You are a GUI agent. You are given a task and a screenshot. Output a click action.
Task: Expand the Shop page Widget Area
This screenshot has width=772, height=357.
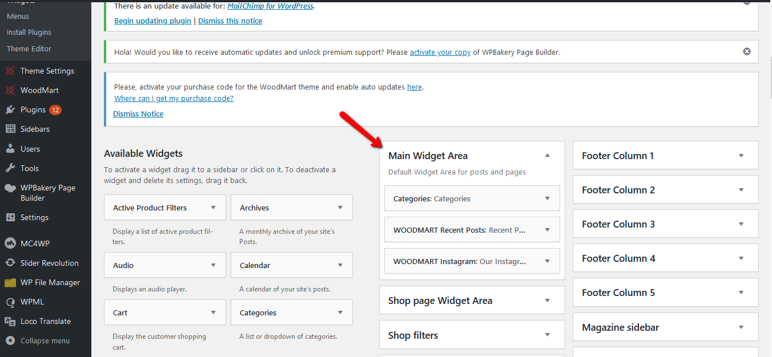[x=547, y=301]
